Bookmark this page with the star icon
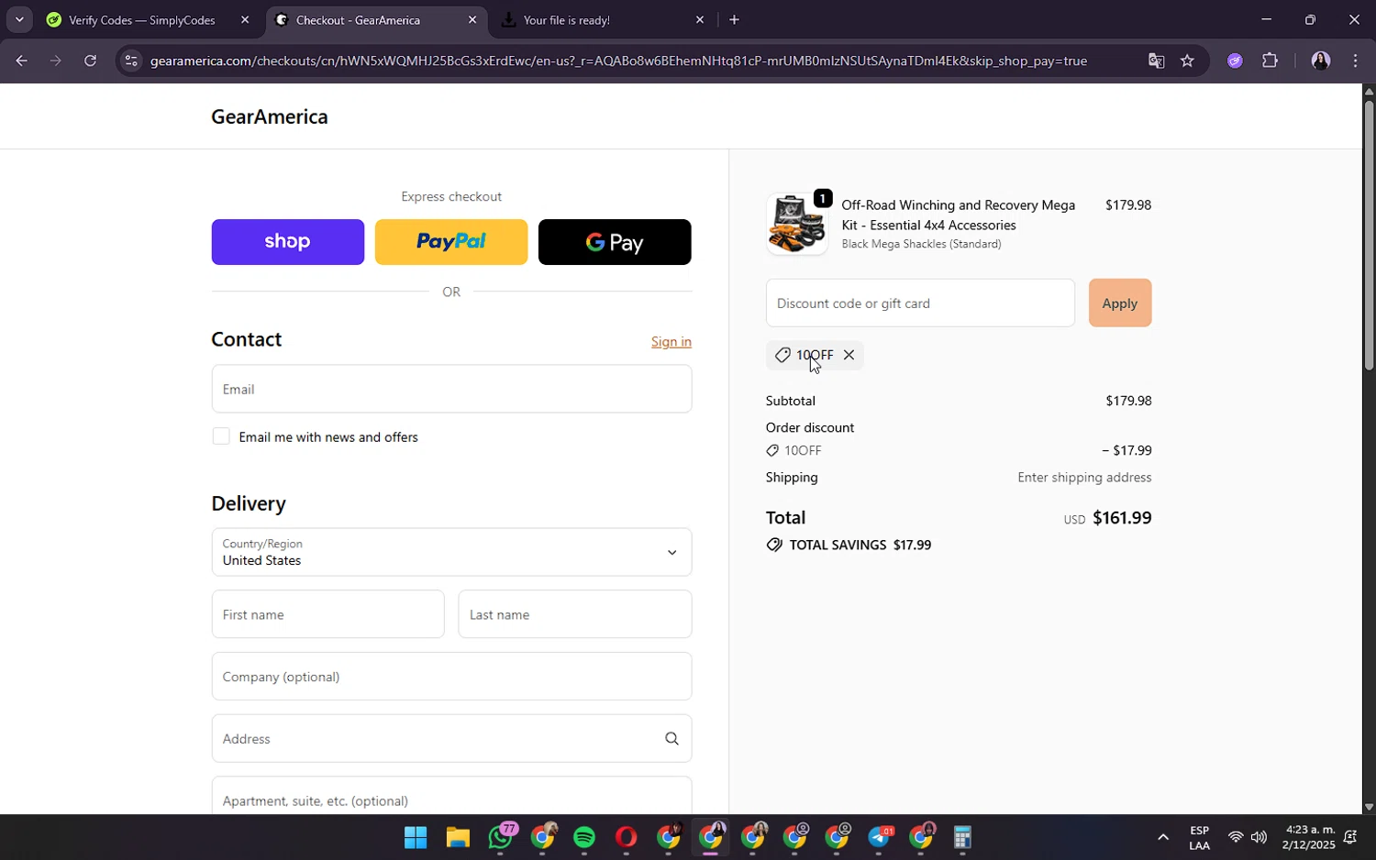This screenshot has width=1376, height=860. click(1187, 61)
